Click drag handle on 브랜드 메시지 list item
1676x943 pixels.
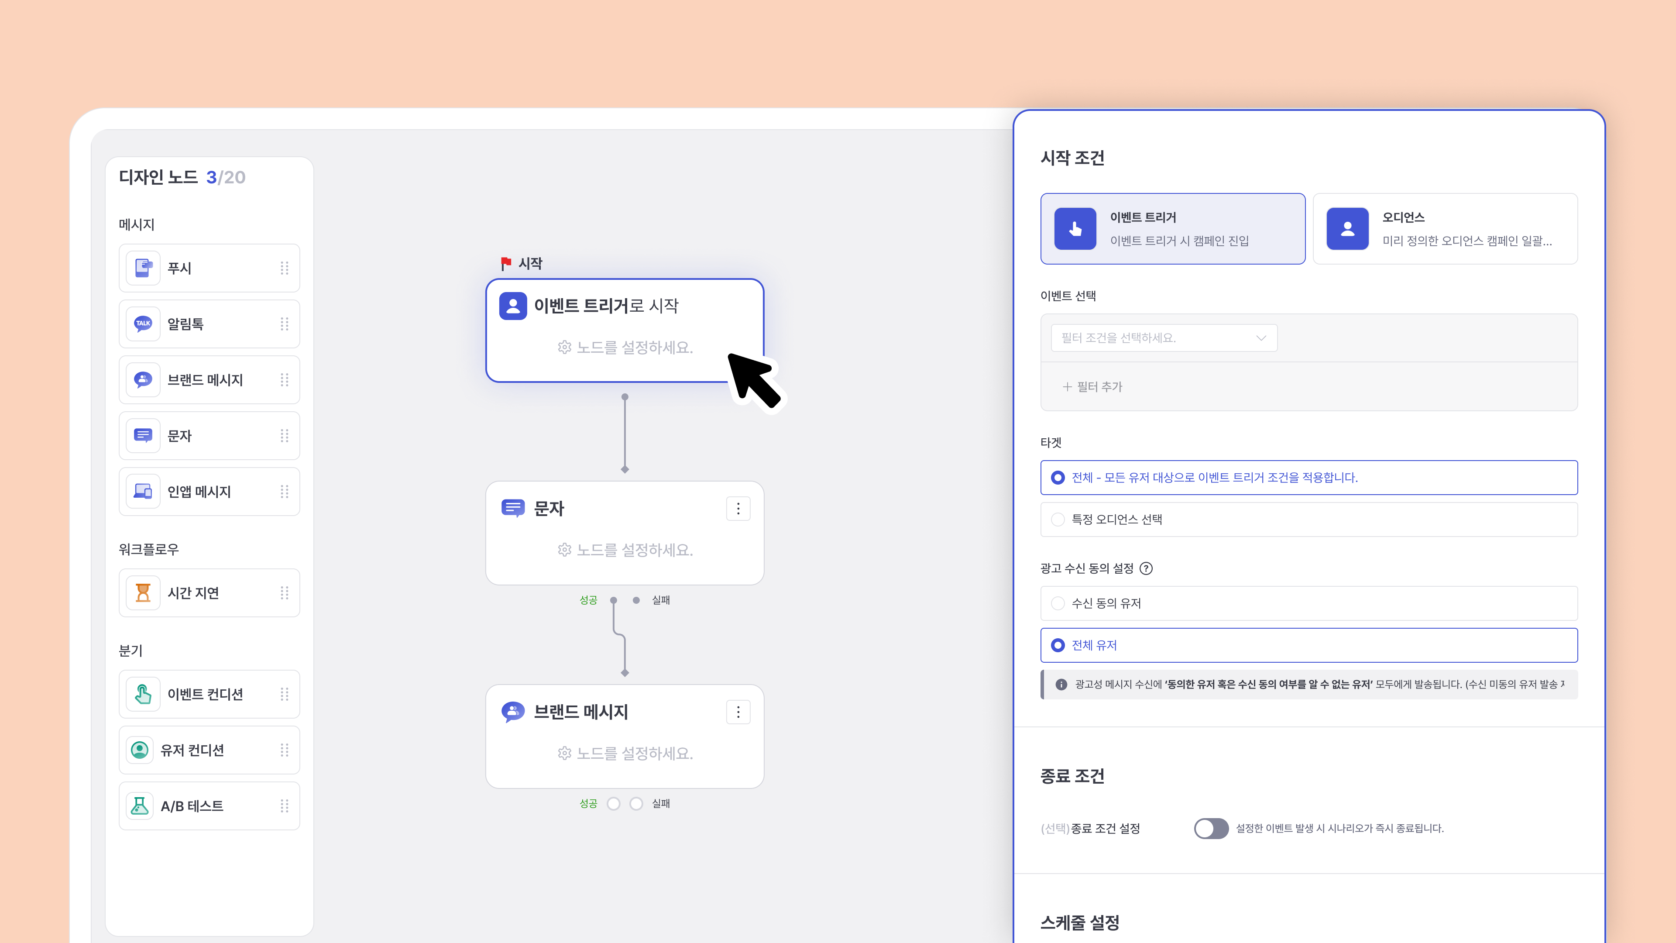pos(284,379)
